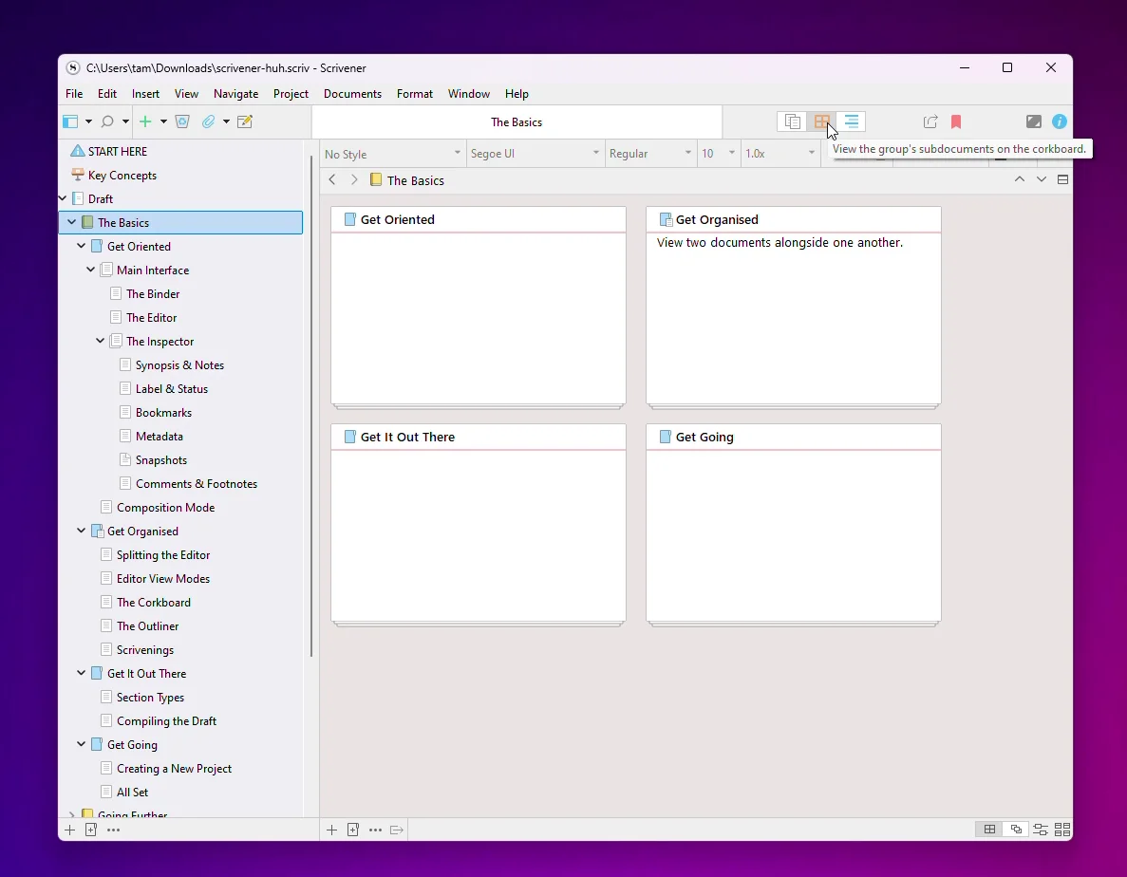Switch to outliner view mode
Image resolution: width=1127 pixels, height=877 pixels.
coord(853,121)
